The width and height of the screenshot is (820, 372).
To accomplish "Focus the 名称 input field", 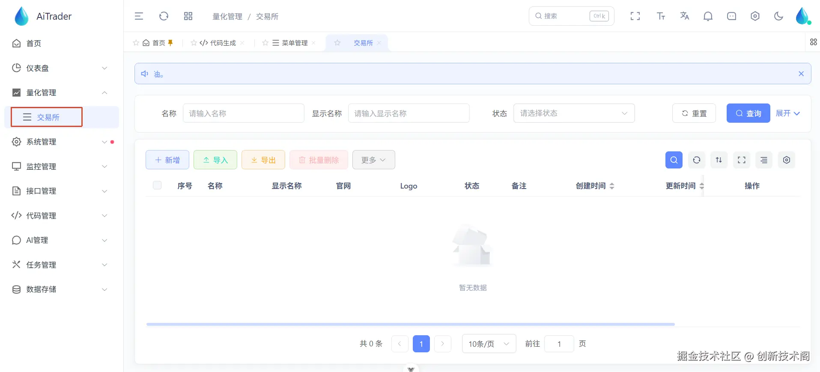I will [243, 113].
